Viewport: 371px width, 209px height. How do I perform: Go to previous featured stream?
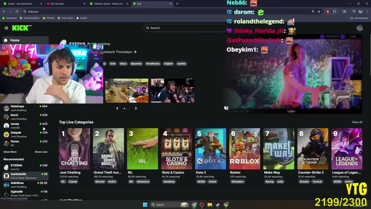117,108
